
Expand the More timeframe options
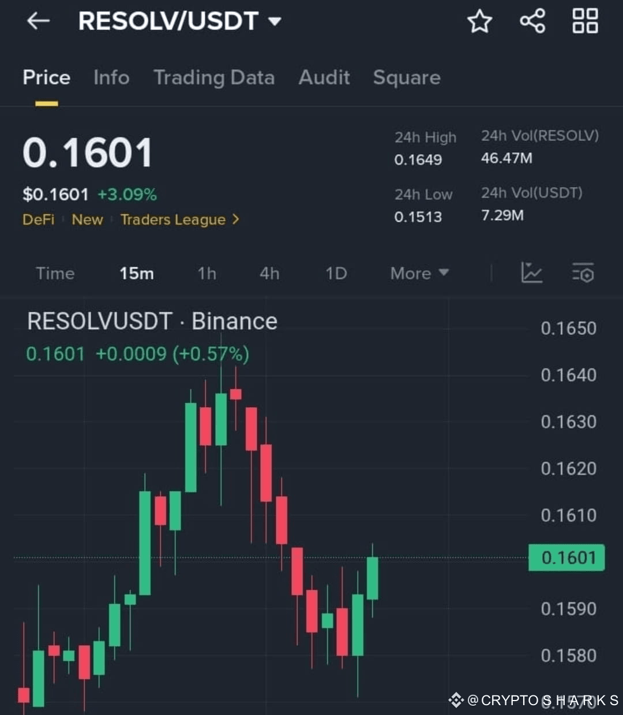coord(418,273)
